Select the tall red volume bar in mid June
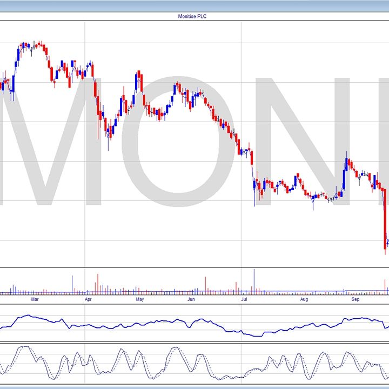 (206, 285)
